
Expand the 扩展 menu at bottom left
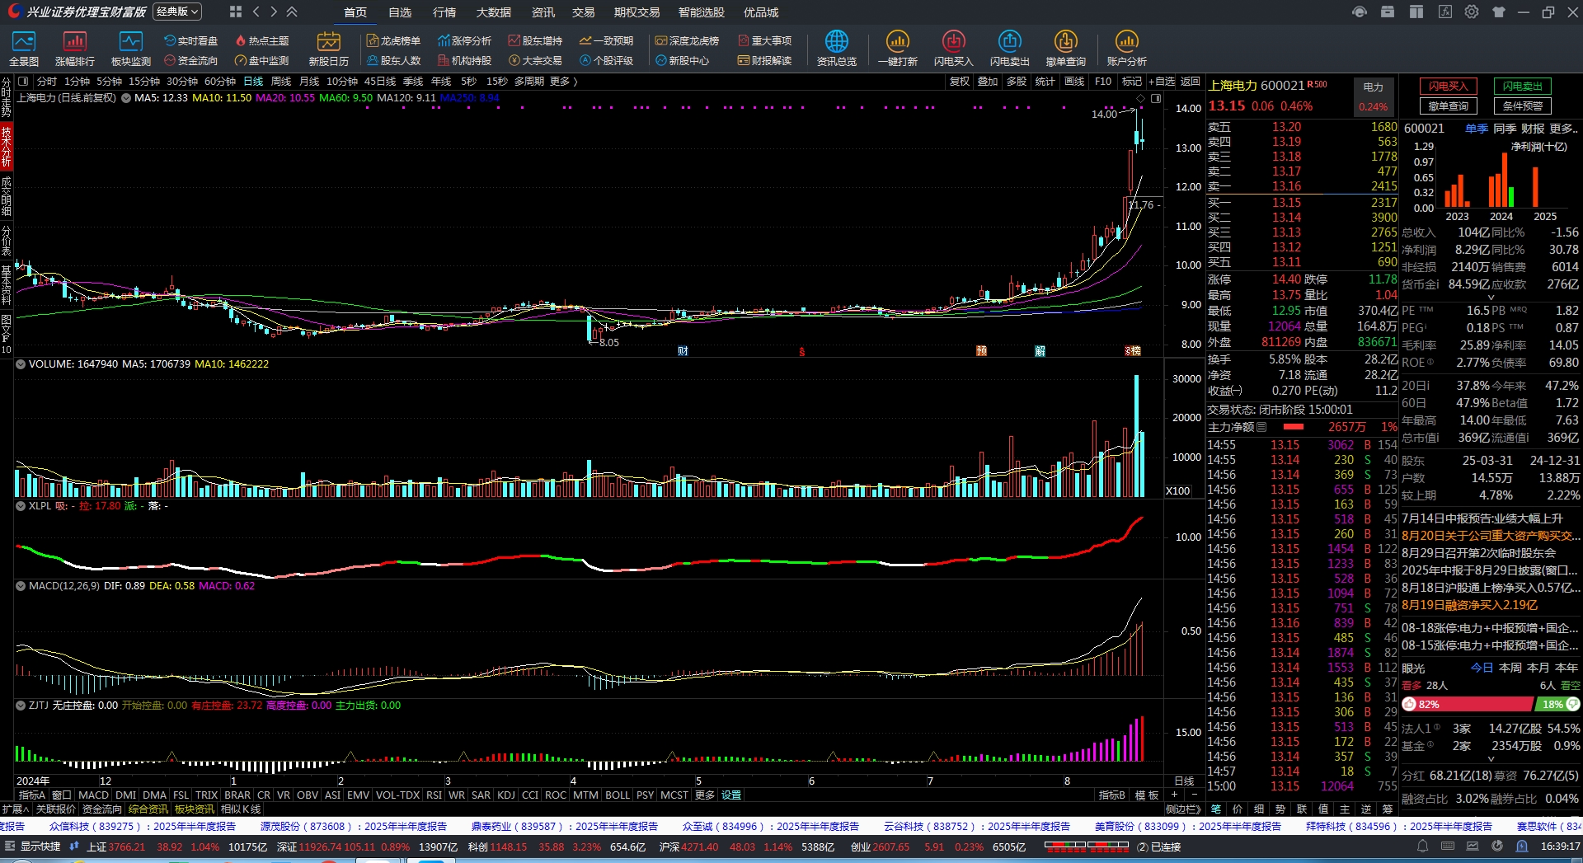click(15, 809)
